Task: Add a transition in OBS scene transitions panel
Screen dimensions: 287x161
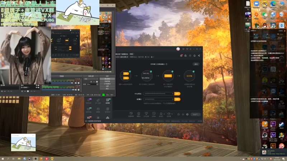Action: coord(91,82)
